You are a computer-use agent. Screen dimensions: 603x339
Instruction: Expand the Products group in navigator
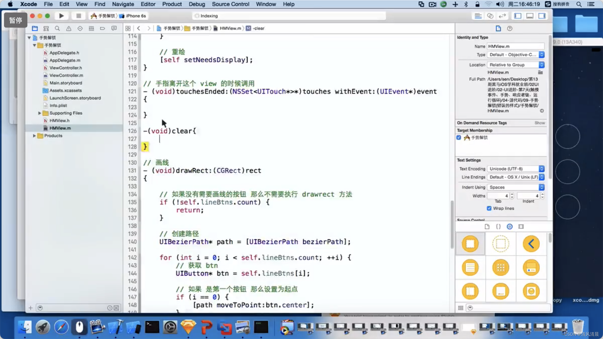pos(34,136)
